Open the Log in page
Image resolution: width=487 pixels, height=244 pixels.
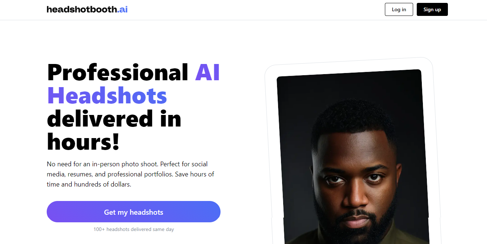399,9
